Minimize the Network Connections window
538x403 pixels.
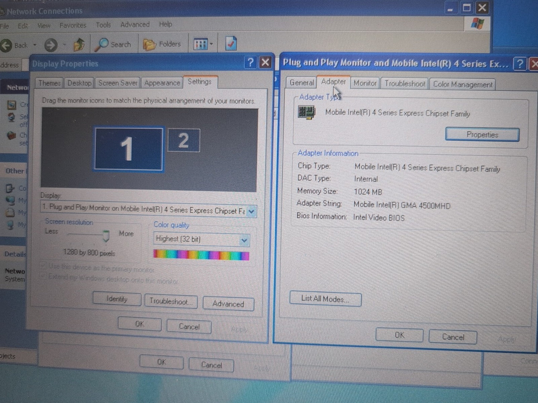[x=450, y=9]
